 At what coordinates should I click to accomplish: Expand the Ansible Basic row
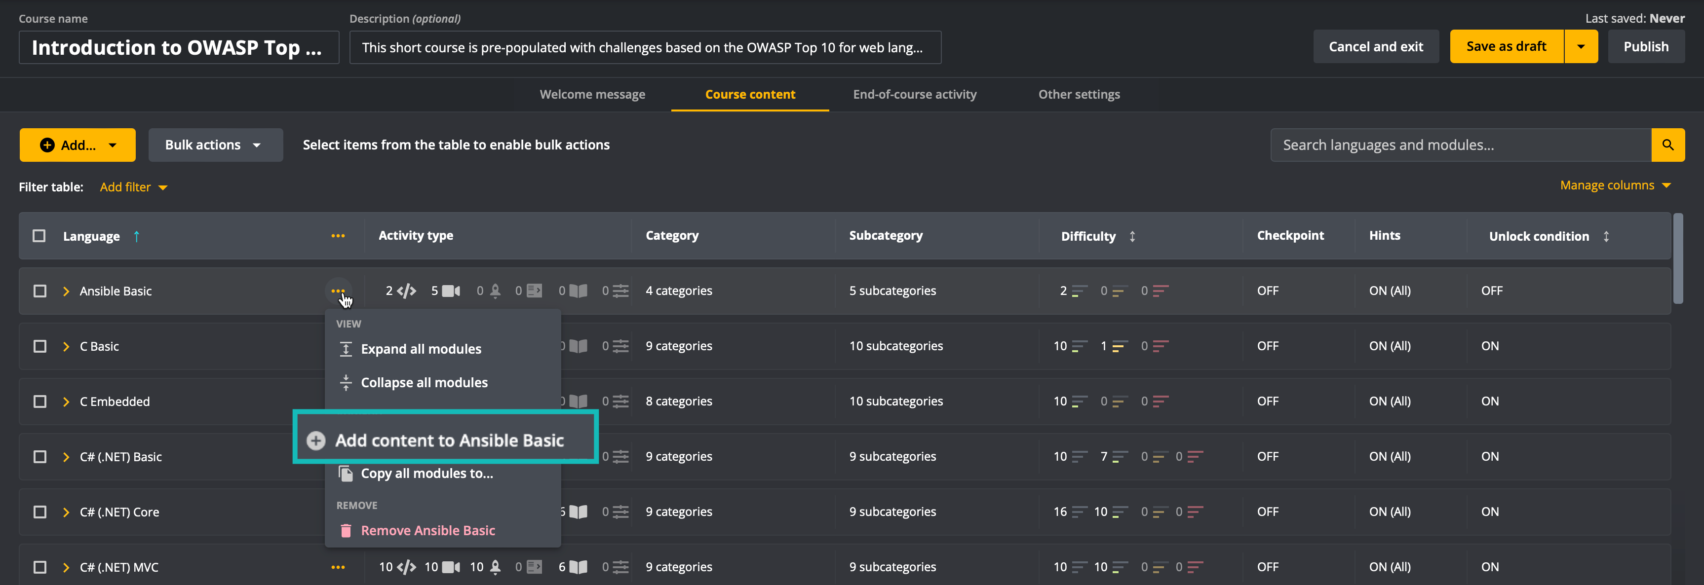click(x=66, y=291)
